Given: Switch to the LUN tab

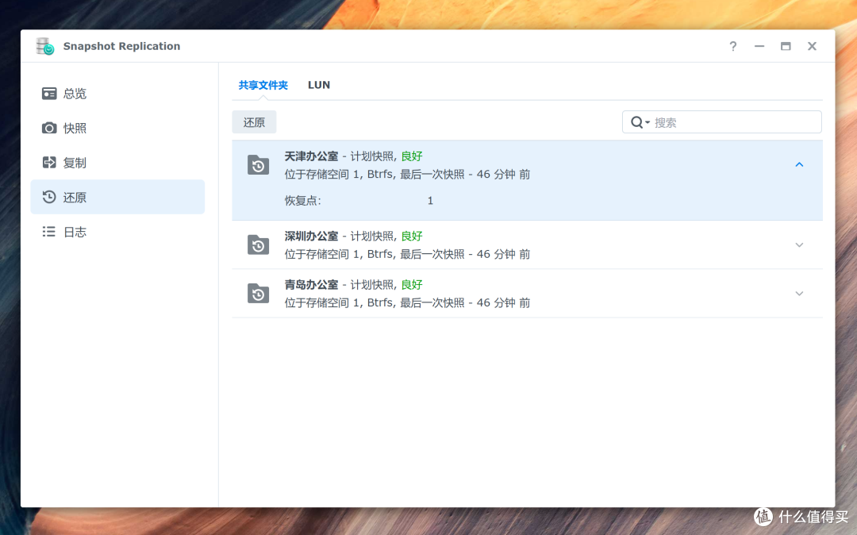Looking at the screenshot, I should [319, 85].
